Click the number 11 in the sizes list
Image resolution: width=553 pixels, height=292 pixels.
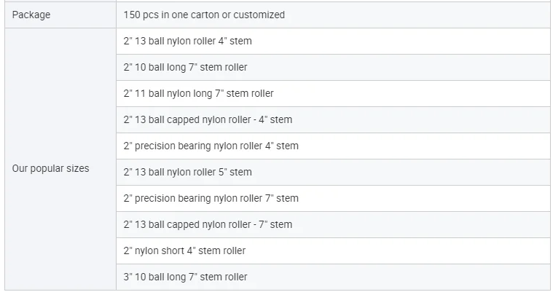(x=138, y=93)
